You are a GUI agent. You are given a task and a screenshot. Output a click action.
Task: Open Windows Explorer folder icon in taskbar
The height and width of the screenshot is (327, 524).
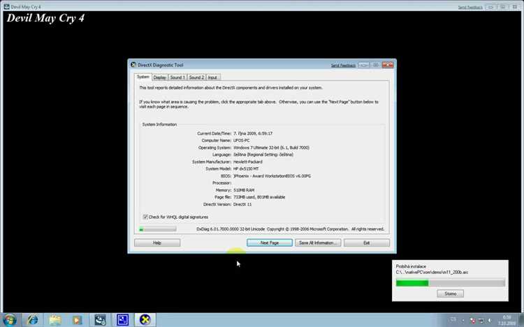pyautogui.click(x=54, y=319)
